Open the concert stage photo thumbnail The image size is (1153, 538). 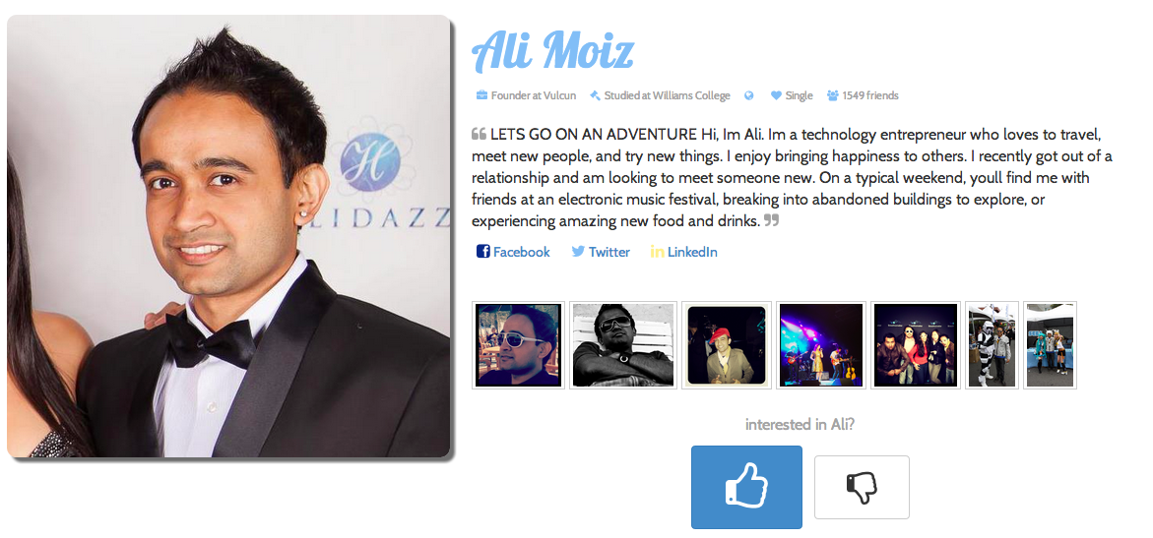click(821, 345)
